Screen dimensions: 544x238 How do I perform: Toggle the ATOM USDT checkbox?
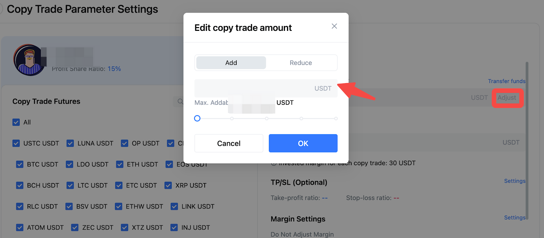coord(20,227)
